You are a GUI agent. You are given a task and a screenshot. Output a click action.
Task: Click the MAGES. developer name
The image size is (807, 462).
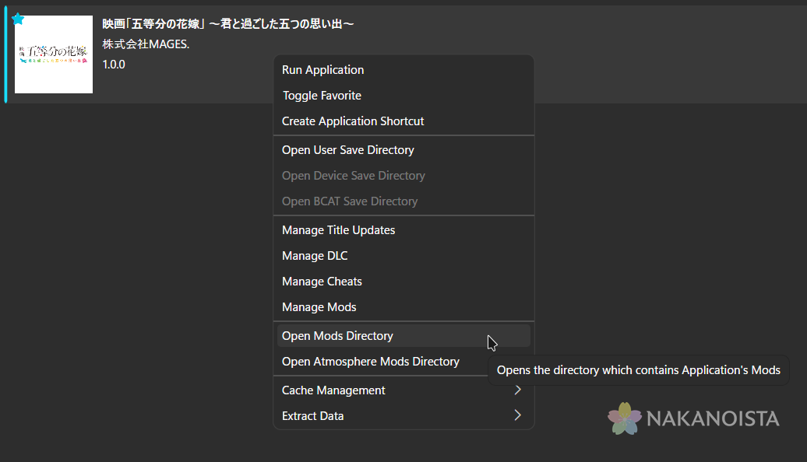coord(146,44)
